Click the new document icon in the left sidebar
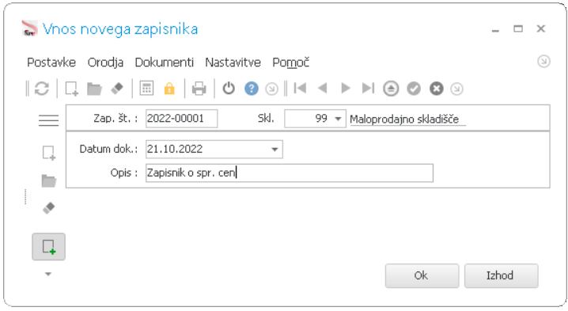Viewport: 568px width, 311px height. (x=49, y=153)
